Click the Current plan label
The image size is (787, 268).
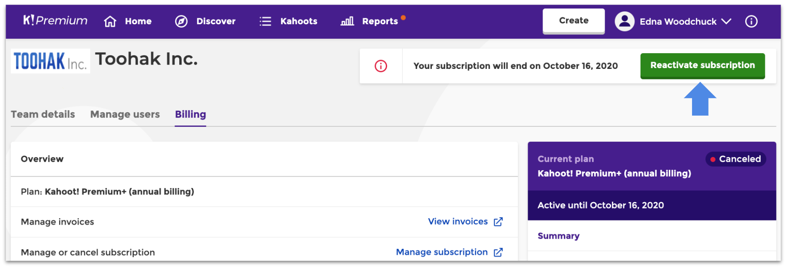pos(566,159)
